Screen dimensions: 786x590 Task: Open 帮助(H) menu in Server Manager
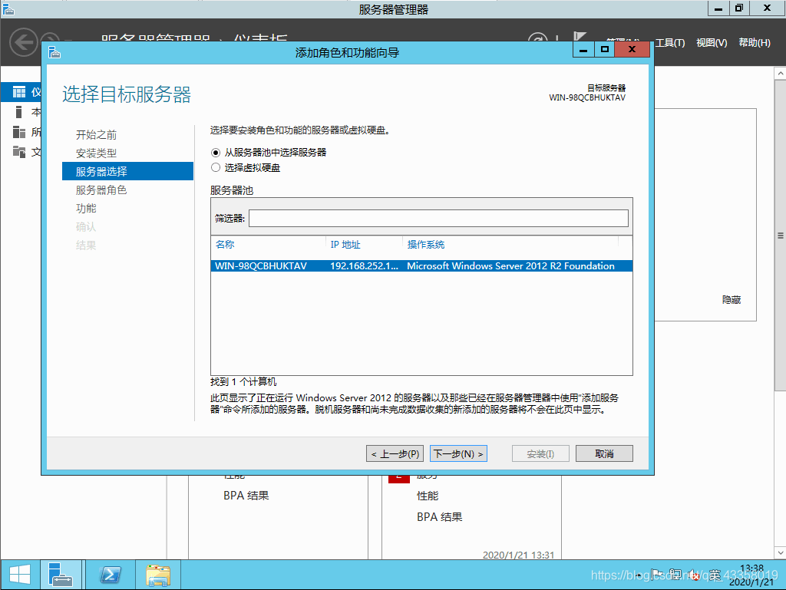[x=755, y=43]
